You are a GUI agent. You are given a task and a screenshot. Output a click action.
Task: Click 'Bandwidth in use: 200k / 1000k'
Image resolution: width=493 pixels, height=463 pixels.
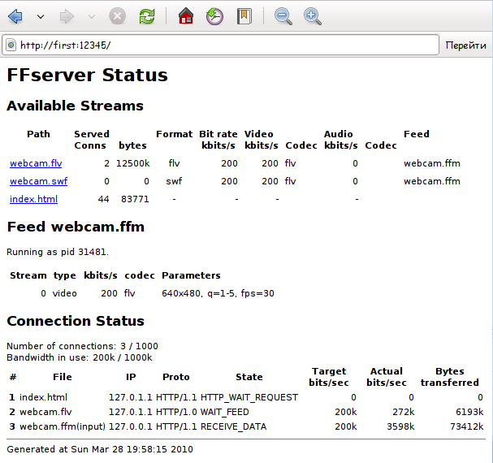(x=80, y=357)
